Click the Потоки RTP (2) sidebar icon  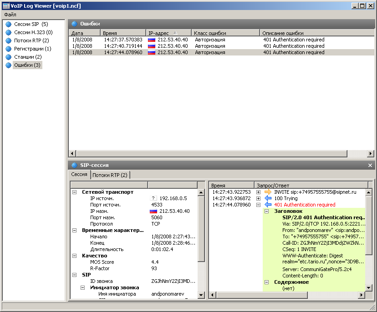coord(8,40)
